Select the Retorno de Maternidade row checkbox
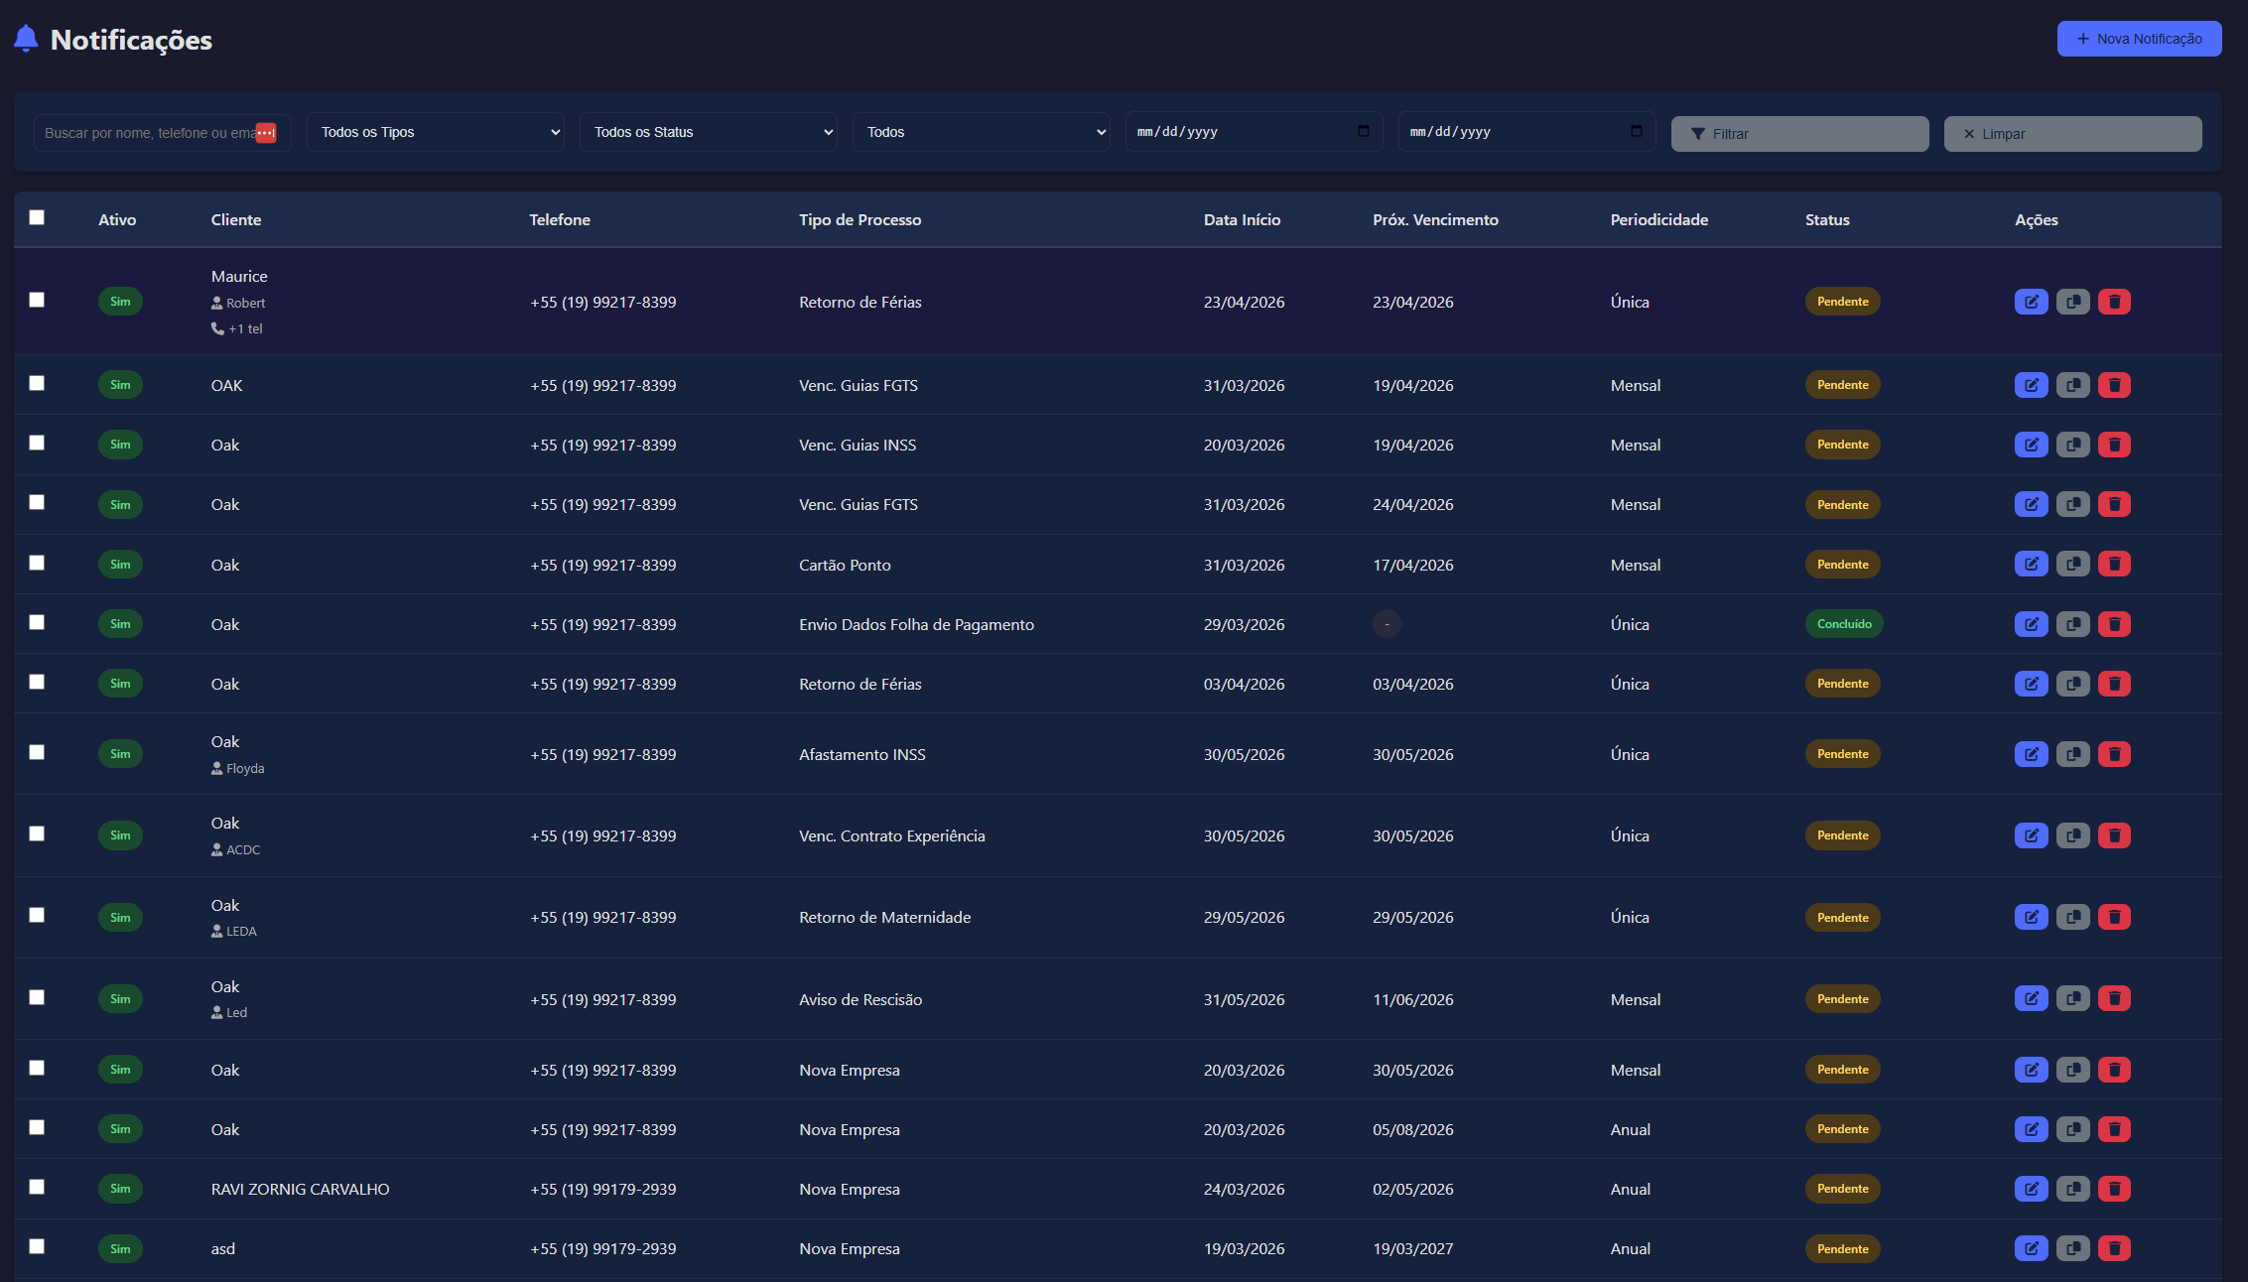 [x=37, y=915]
